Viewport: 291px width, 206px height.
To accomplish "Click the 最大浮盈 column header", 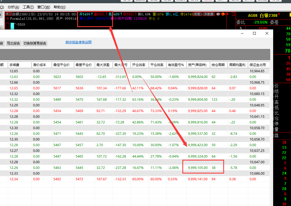I will tap(104, 65).
